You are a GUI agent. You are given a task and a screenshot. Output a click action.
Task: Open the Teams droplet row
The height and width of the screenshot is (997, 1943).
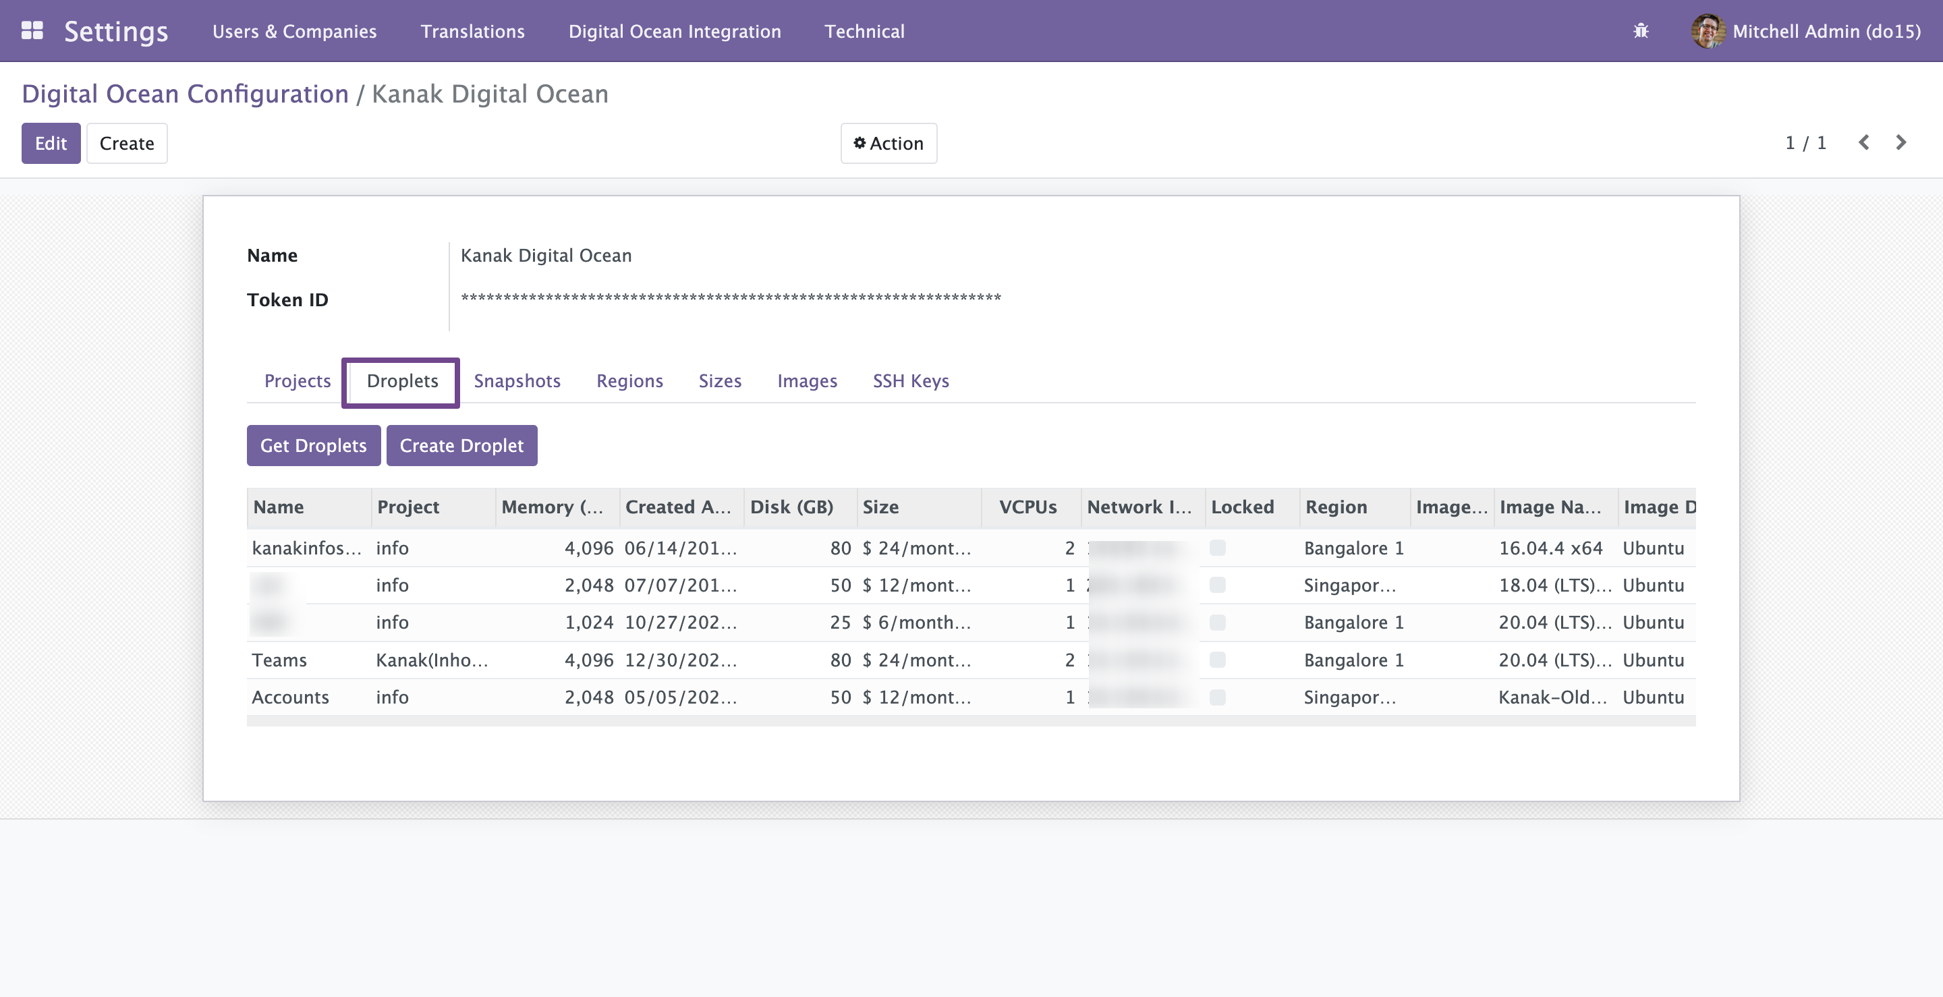click(971, 660)
